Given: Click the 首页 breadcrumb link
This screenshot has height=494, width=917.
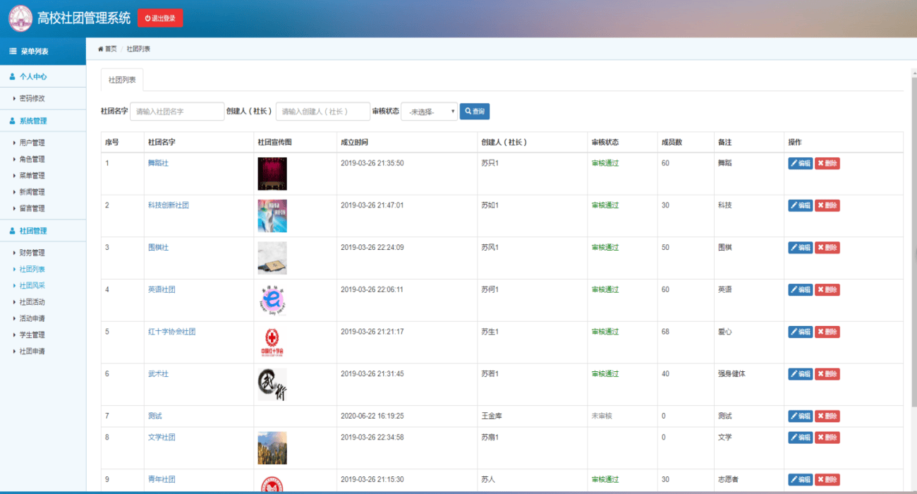Looking at the screenshot, I should pos(110,49).
